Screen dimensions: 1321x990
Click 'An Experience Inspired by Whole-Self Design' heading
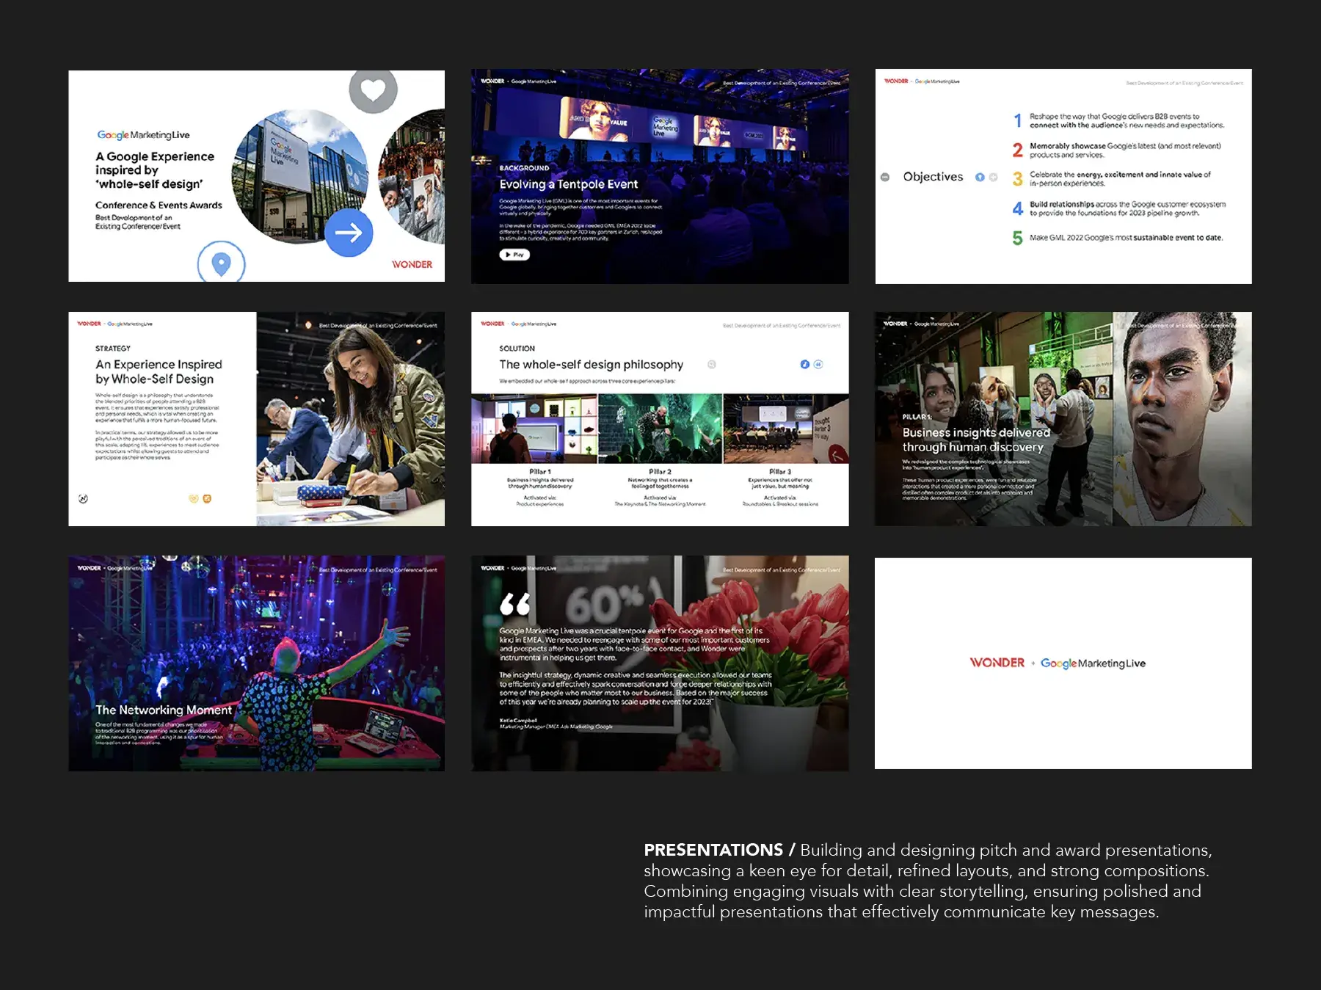pos(159,371)
